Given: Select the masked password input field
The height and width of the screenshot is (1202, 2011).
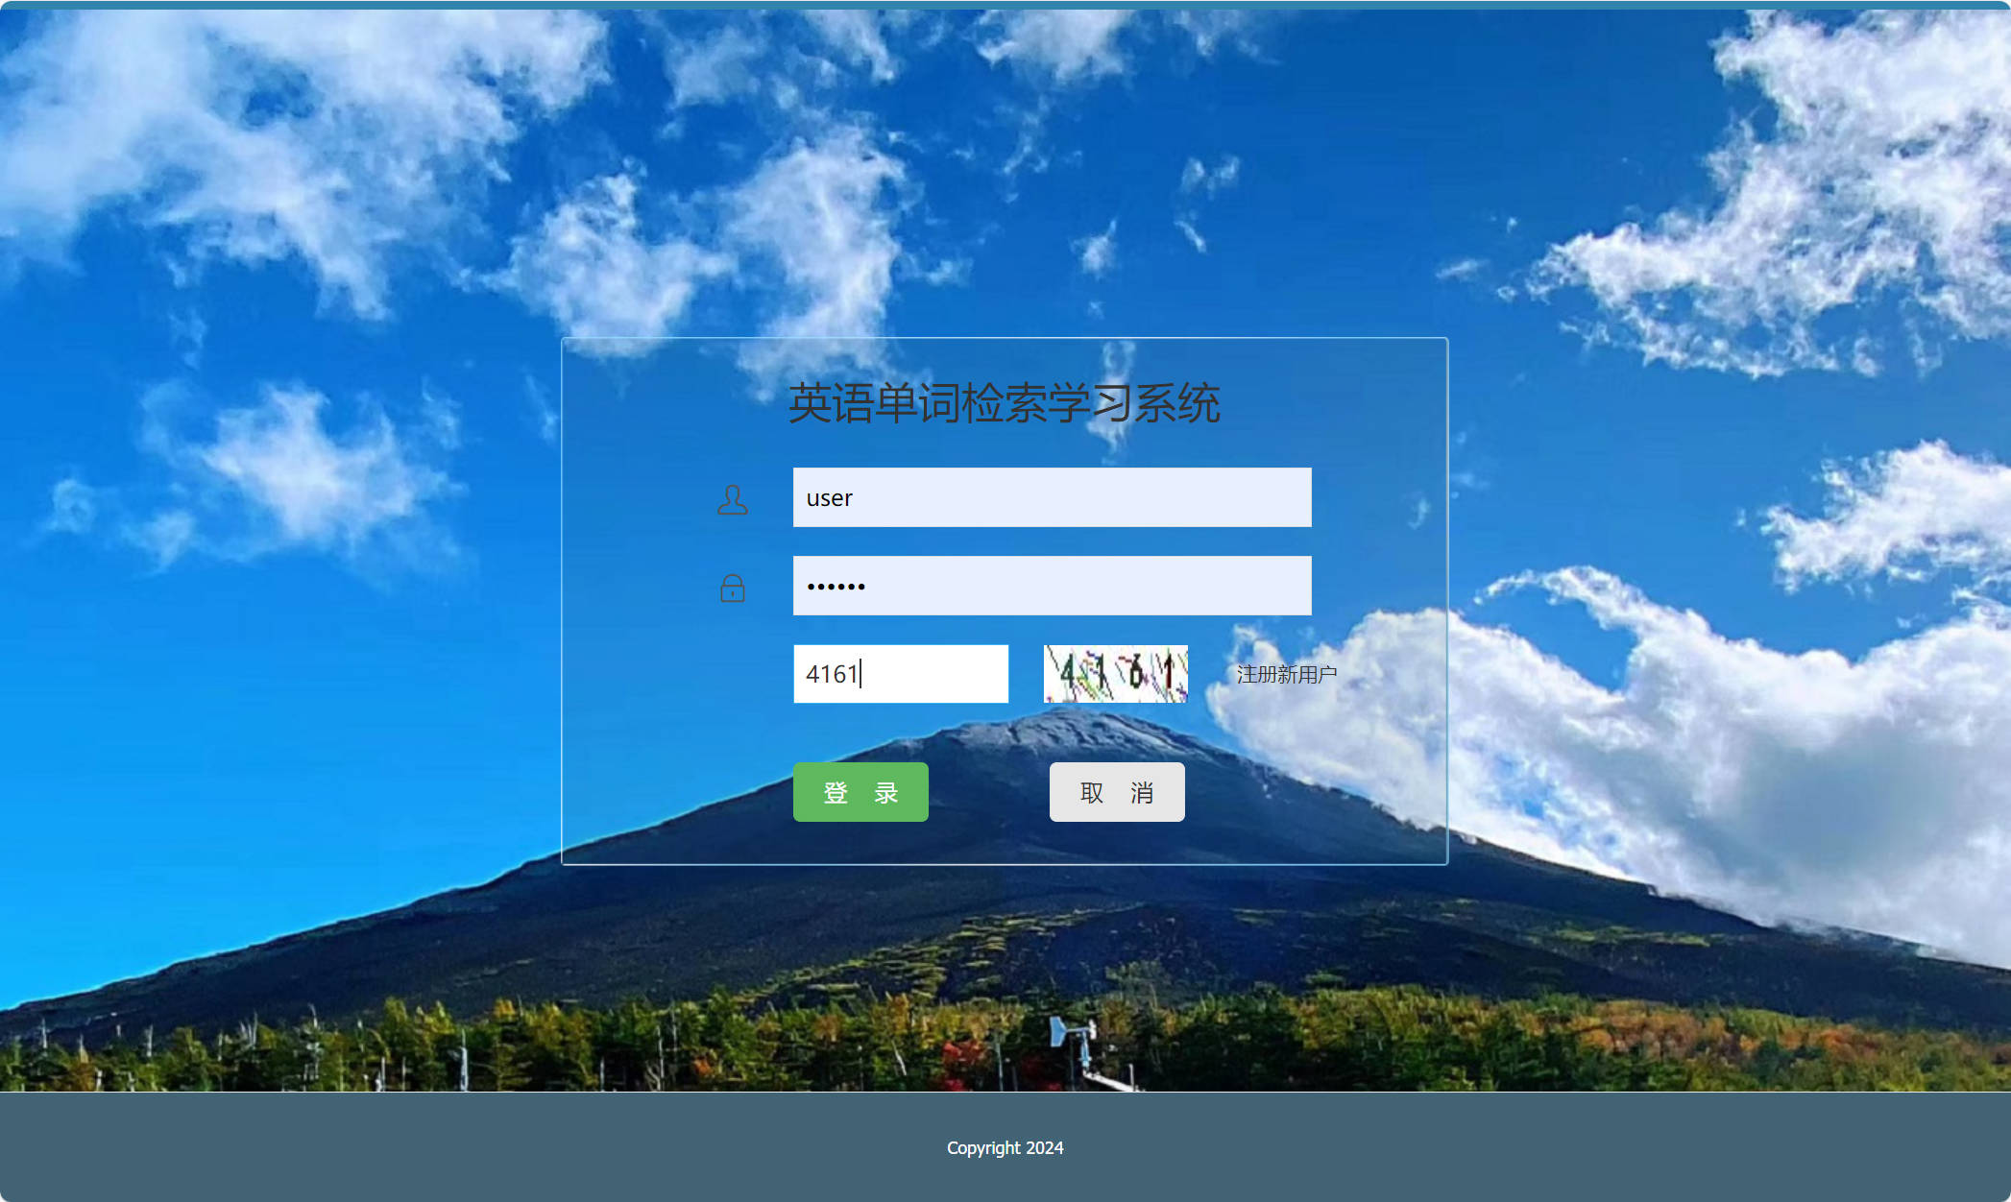Looking at the screenshot, I should point(1052,584).
